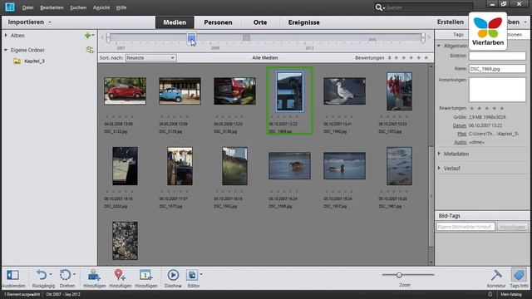Open the Suchen menu
532x299 pixels.
point(78,7)
